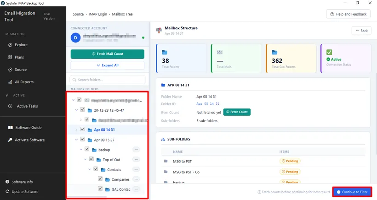The width and height of the screenshot is (377, 200).
Task: Click the dash button beside Companies
Action: point(136,179)
